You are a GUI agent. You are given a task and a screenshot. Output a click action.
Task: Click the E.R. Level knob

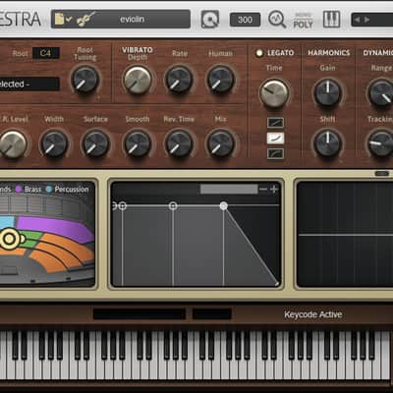13,144
